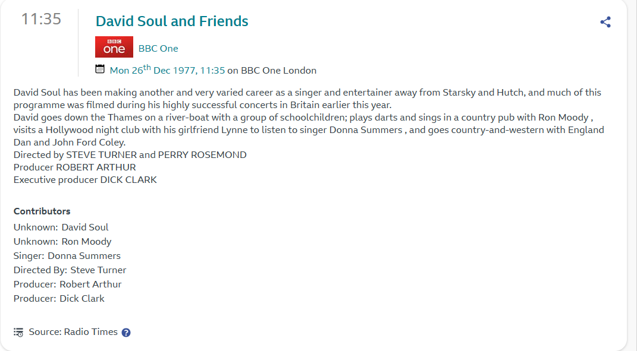Select contributor David Soul in the list
This screenshot has height=351, width=637.
click(x=85, y=227)
